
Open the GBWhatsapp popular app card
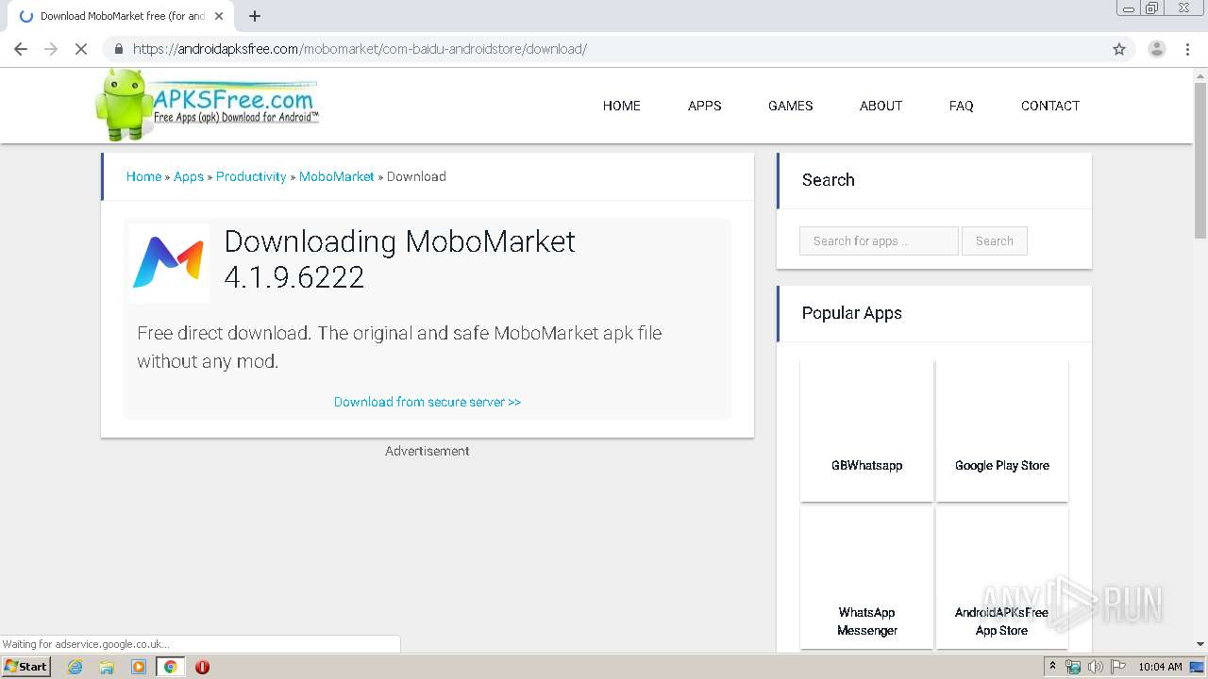pos(866,430)
